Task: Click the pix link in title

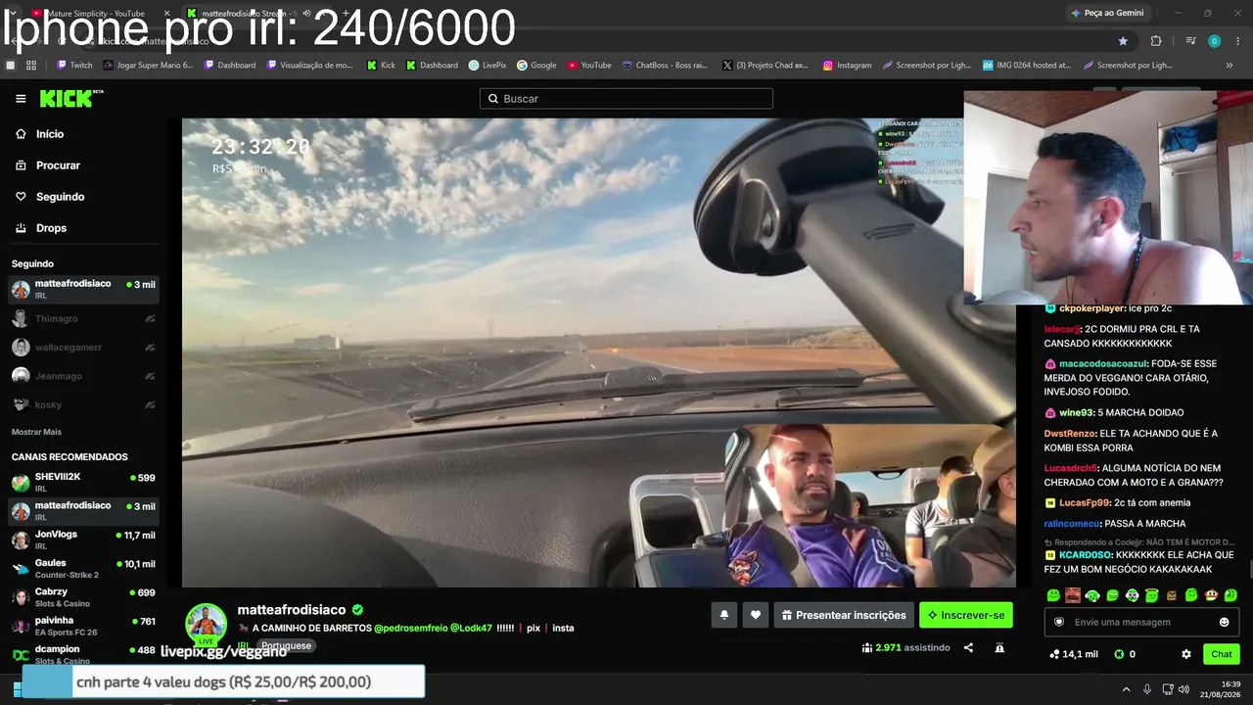Action: [534, 628]
